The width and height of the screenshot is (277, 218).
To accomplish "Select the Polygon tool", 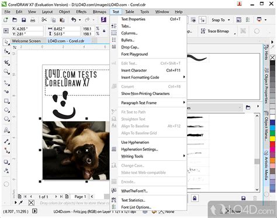I will (6, 119).
